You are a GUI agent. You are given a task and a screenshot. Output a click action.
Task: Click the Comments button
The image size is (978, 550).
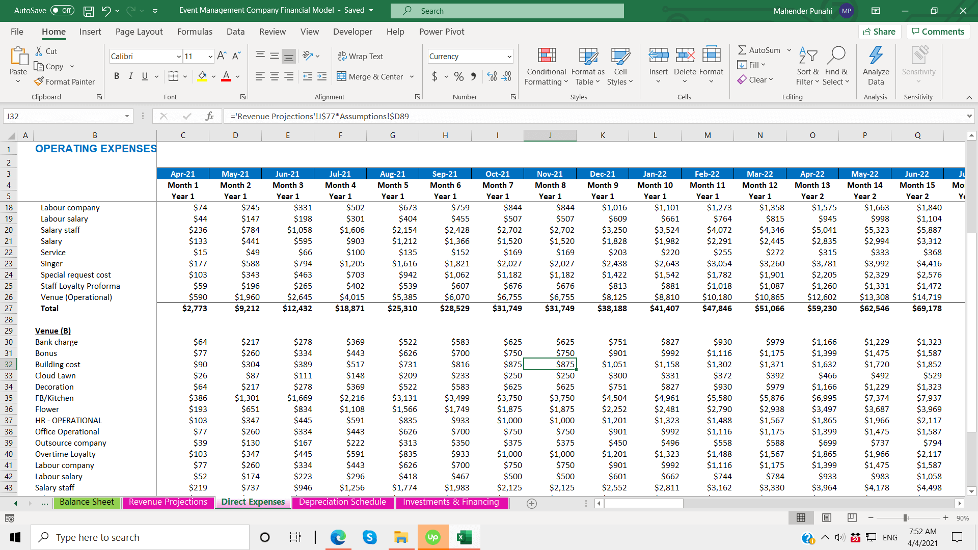coord(938,32)
